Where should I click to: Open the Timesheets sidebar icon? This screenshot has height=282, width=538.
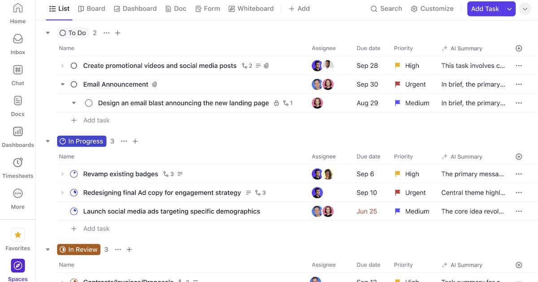click(x=17, y=163)
